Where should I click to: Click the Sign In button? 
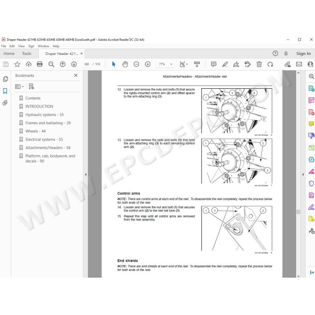303,54
